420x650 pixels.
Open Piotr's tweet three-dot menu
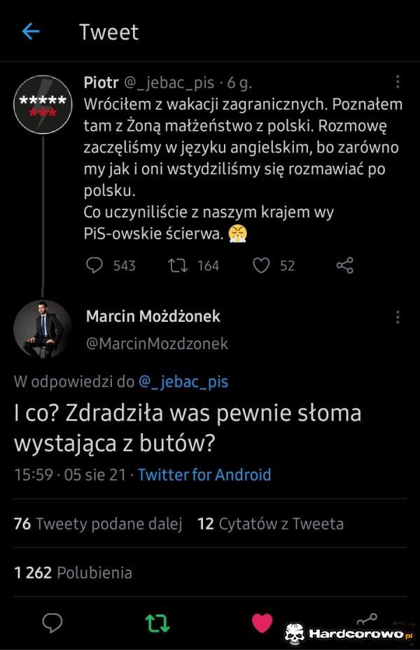(398, 83)
